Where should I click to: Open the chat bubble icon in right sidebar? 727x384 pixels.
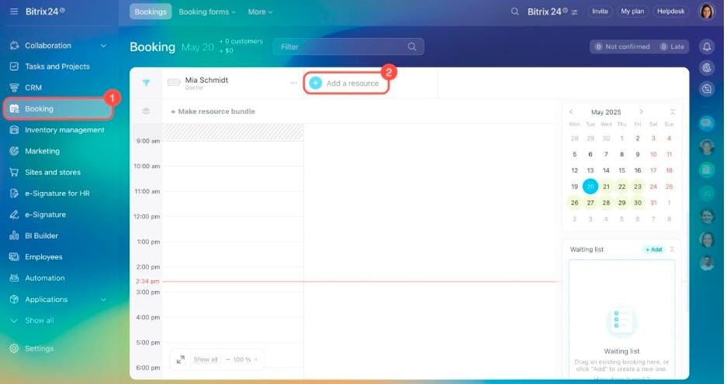coord(707,89)
